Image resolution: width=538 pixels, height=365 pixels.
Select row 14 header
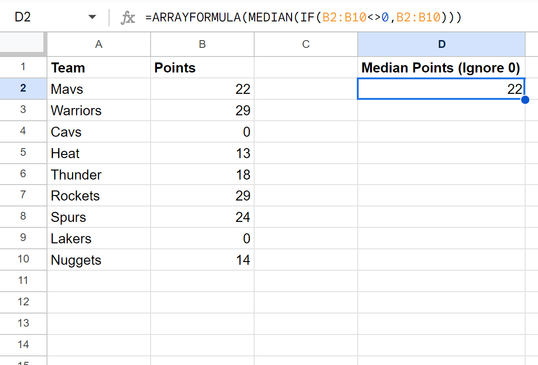coord(23,345)
